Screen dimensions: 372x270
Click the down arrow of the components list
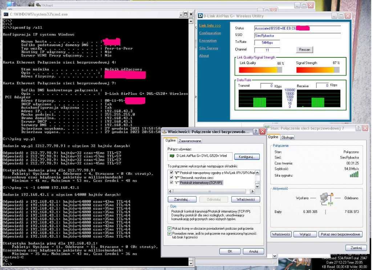pyautogui.click(x=258, y=186)
